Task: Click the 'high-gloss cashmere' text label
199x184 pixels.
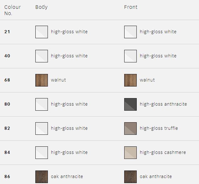Action: pyautogui.click(x=163, y=152)
